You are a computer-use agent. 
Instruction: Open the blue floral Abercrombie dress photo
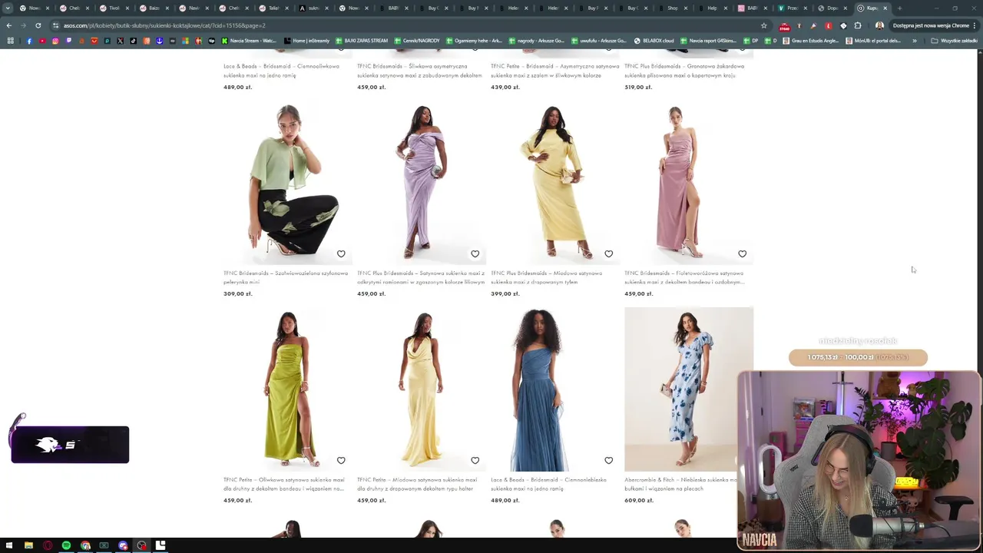click(689, 389)
